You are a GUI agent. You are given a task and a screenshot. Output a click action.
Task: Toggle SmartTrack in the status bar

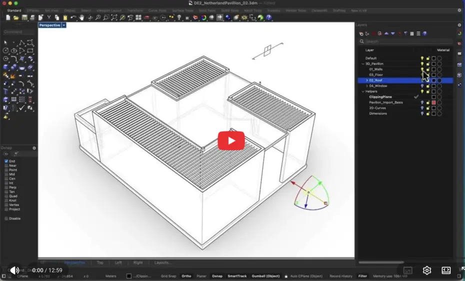(237, 276)
